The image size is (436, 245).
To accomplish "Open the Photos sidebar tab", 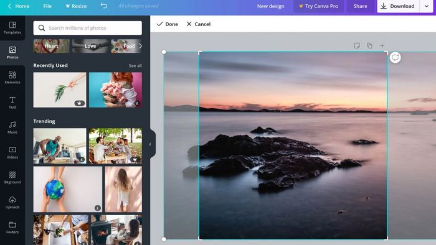I will point(12,53).
